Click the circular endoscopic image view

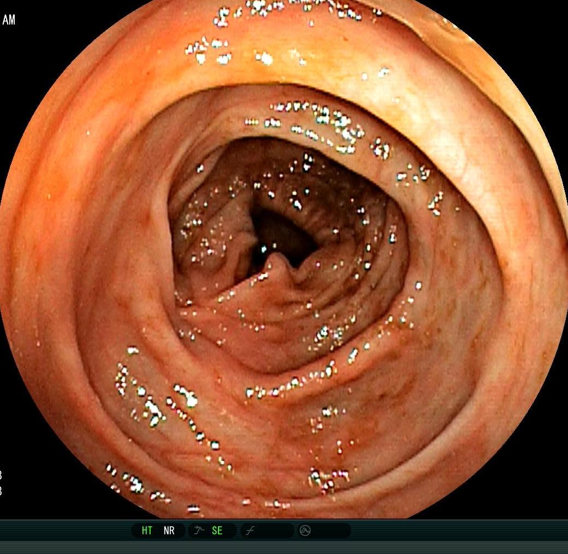(x=284, y=259)
